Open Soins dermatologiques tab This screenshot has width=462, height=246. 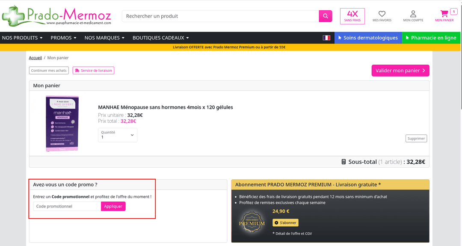click(x=368, y=38)
